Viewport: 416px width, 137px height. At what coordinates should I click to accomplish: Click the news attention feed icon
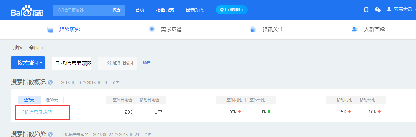[x=253, y=29]
